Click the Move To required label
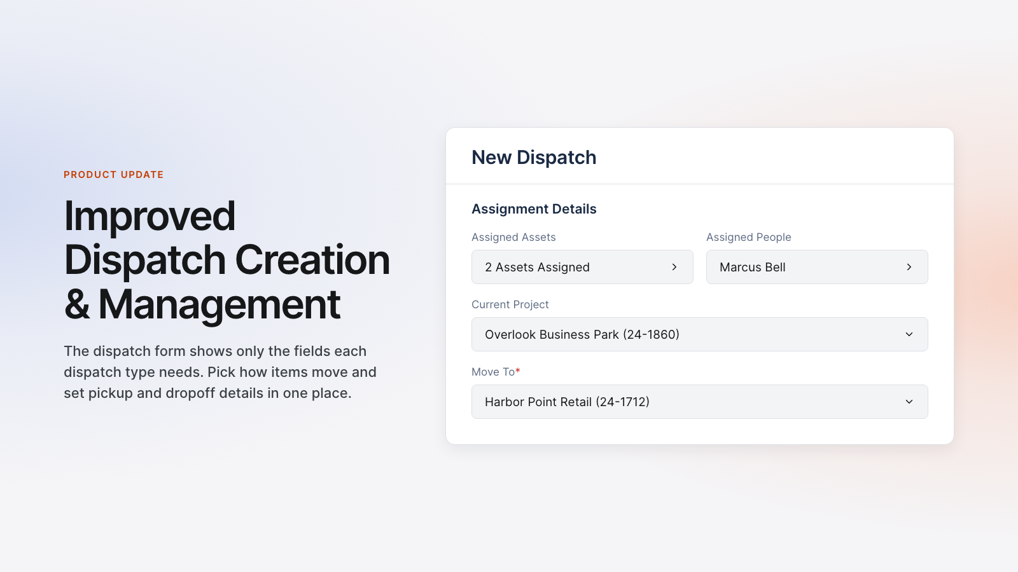 tap(496, 372)
